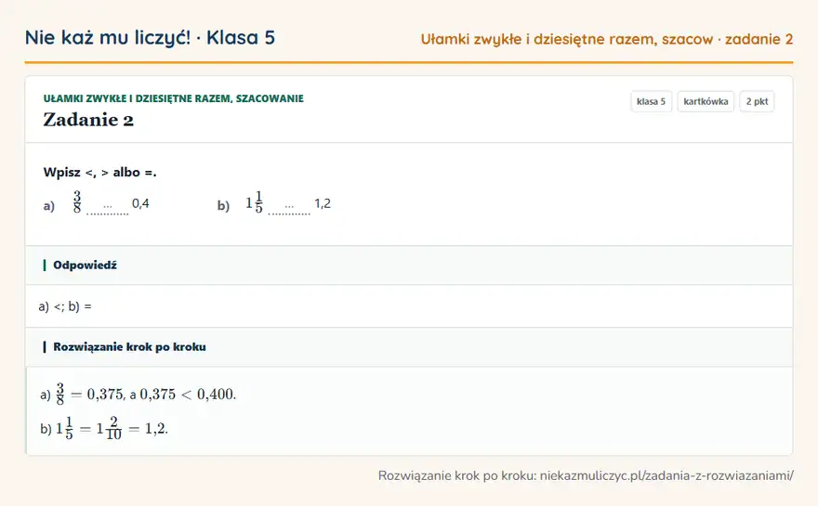Click the fraction 3/8 in part a)
The image size is (818, 506).
[x=77, y=202]
